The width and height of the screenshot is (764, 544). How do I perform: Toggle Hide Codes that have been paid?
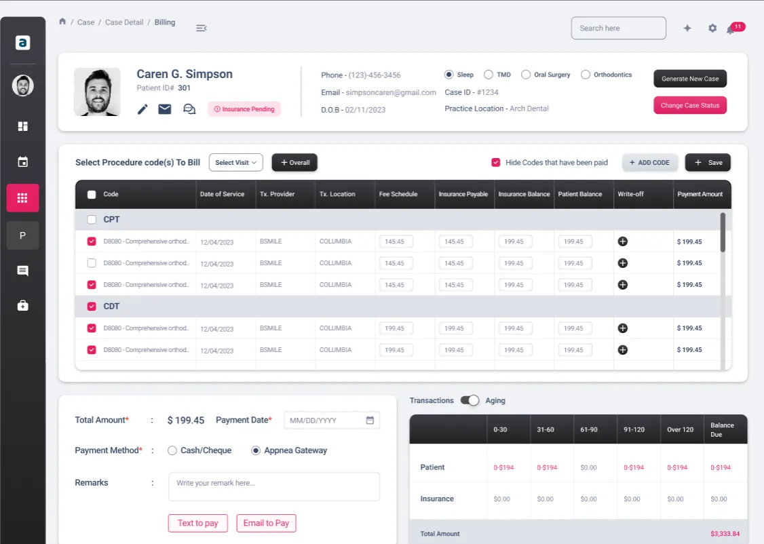[x=495, y=163]
